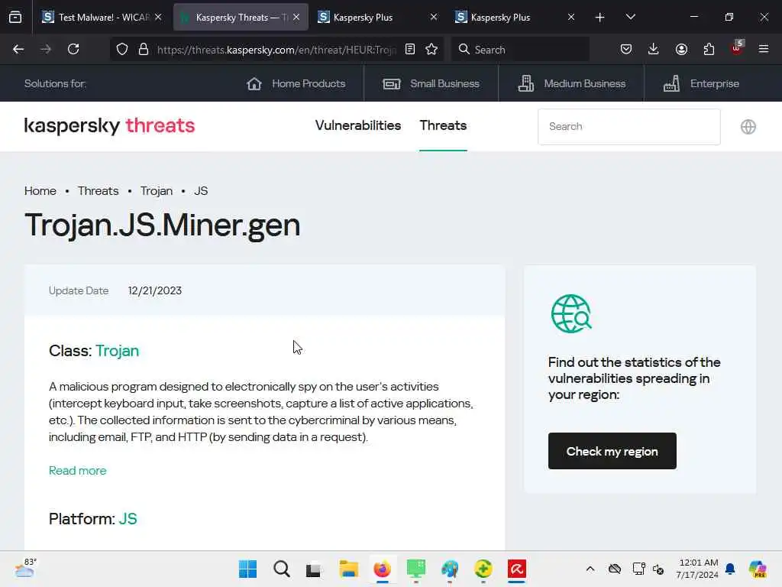The height and width of the screenshot is (587, 782).
Task: Open the red Avira taskbar icon
Action: (x=517, y=569)
